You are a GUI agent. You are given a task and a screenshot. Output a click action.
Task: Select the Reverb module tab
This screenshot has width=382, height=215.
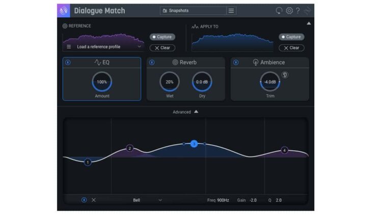pos(185,62)
